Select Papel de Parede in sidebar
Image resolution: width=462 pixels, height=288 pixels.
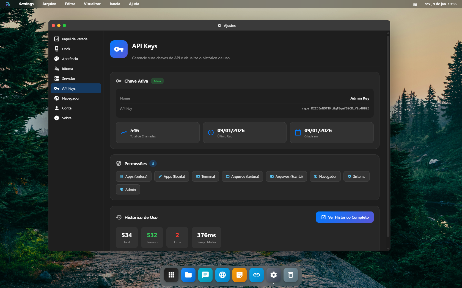click(75, 39)
